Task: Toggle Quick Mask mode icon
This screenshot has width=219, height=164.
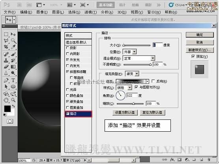Action: click(10, 121)
